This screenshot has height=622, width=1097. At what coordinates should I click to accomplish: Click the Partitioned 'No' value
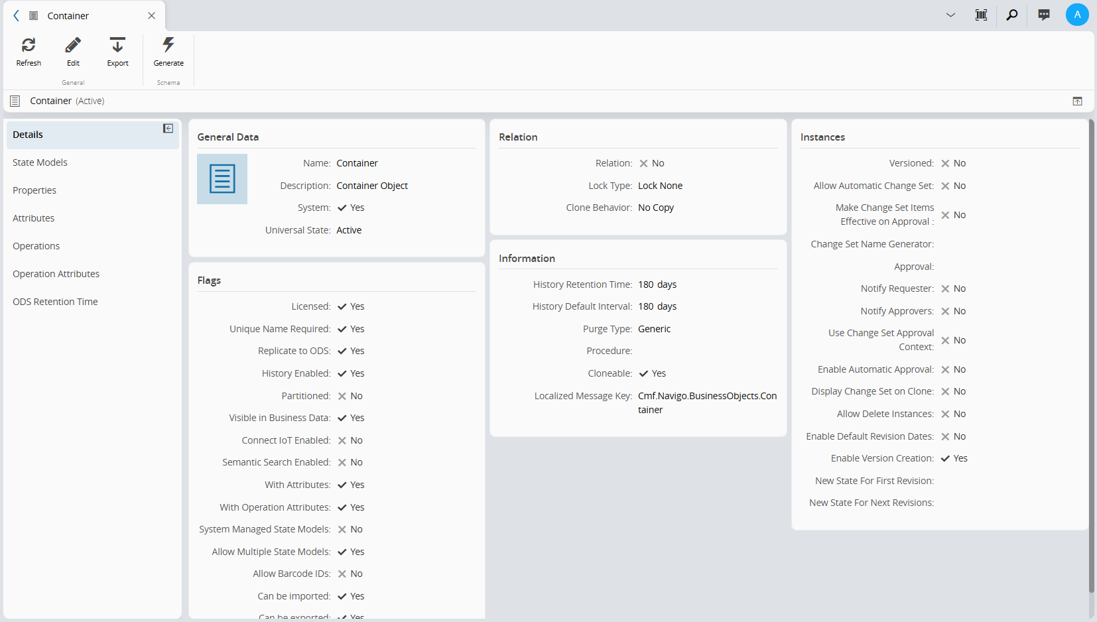coord(350,396)
